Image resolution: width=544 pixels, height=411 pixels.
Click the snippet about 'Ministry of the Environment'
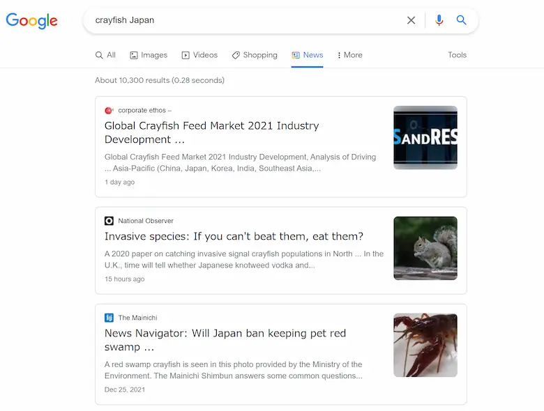pos(234,370)
